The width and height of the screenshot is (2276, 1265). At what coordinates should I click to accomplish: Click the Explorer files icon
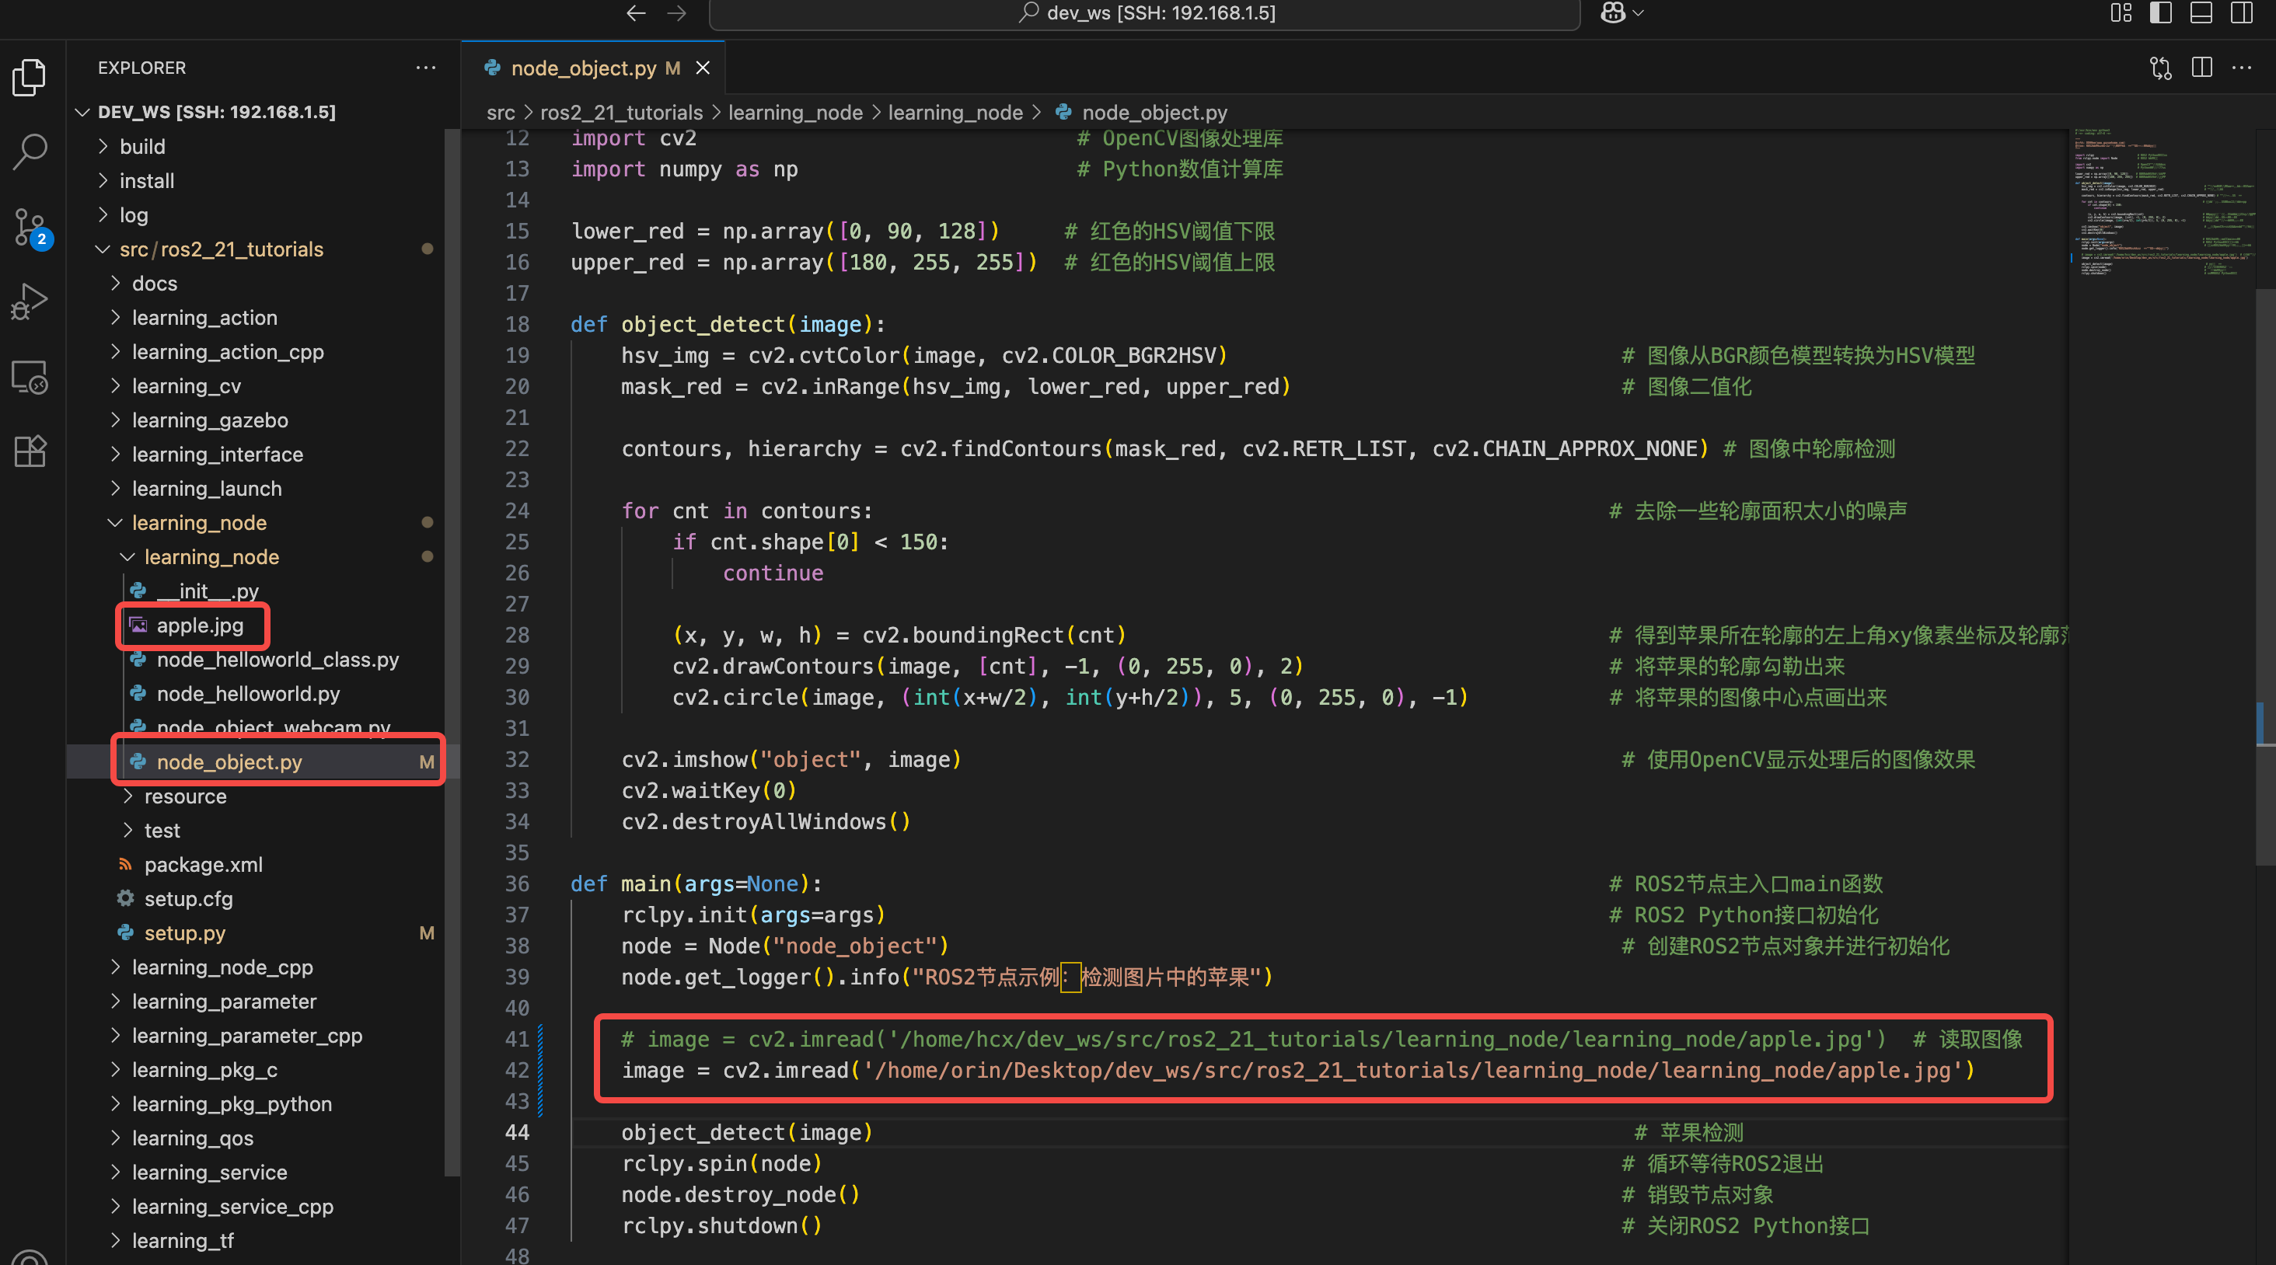click(x=30, y=77)
